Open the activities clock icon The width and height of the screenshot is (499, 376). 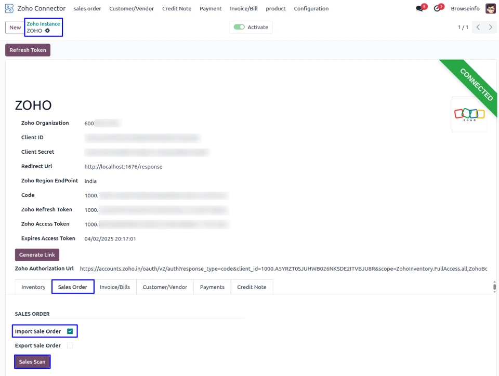tap(437, 9)
